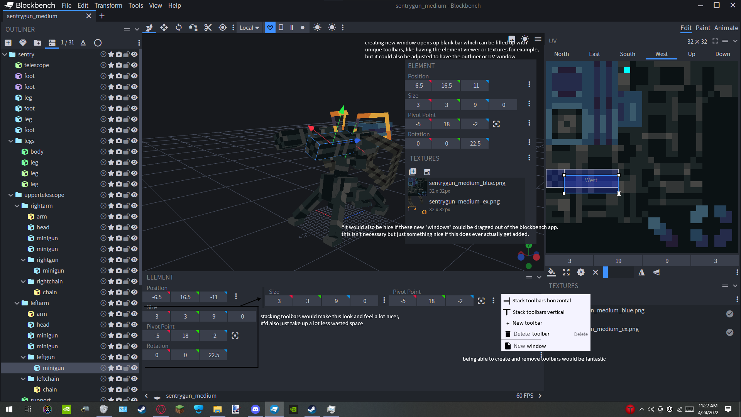
Task: Select the Vertex Snap scissors tool
Action: point(208,27)
